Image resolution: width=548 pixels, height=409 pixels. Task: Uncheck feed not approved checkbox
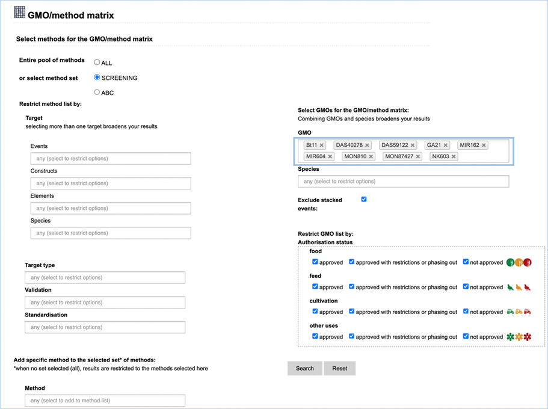tap(466, 286)
